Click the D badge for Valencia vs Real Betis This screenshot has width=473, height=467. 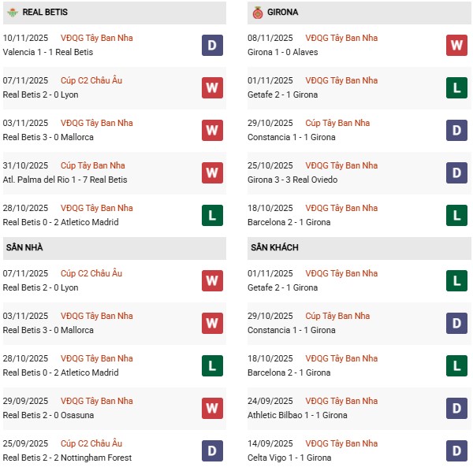click(x=212, y=45)
